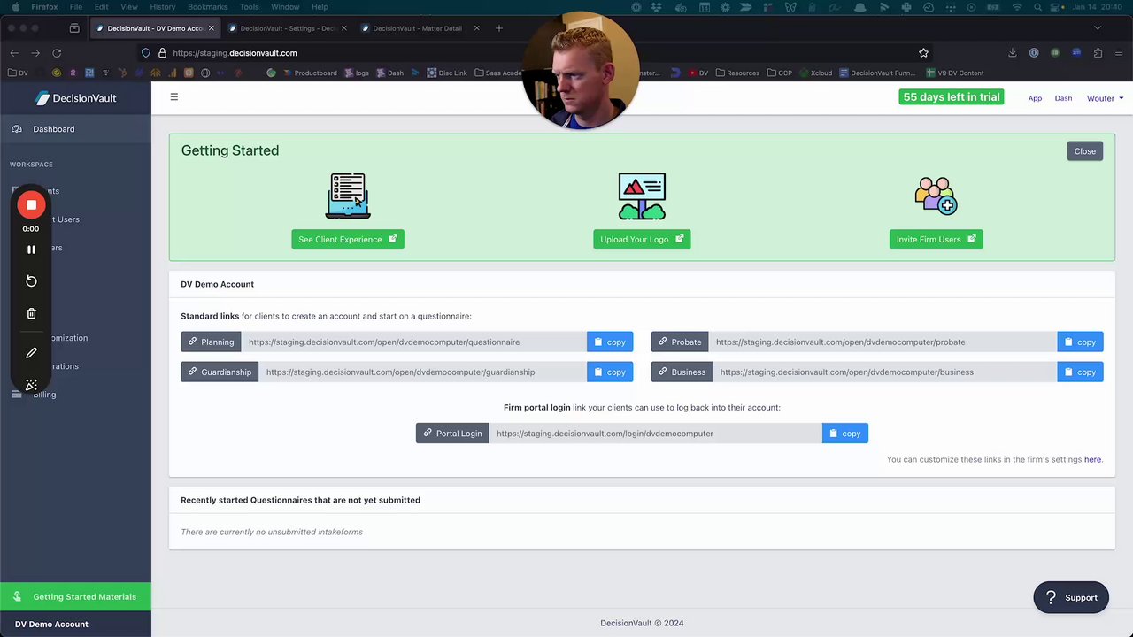Image resolution: width=1133 pixels, height=637 pixels.
Task: Click the logo billboard illustration
Action: [642, 196]
